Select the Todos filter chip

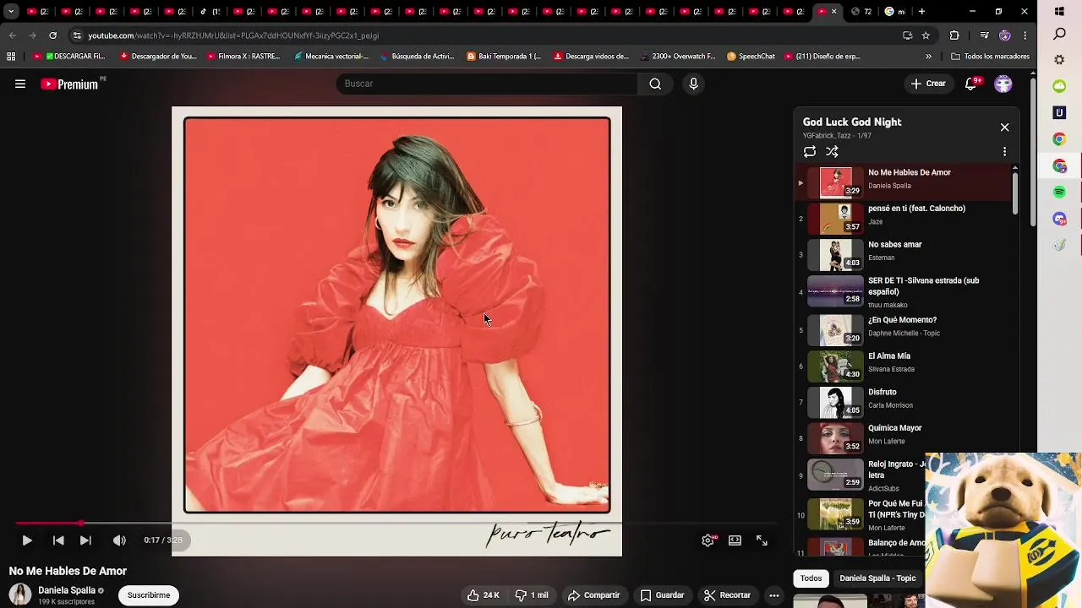811,578
